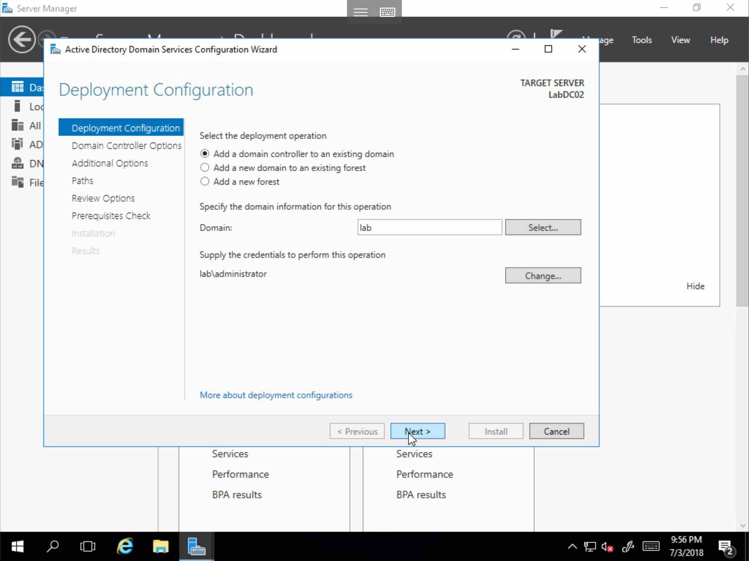Click the scroll up arrow in Server Manager
Screen dimensions: 749x561
coord(743,69)
